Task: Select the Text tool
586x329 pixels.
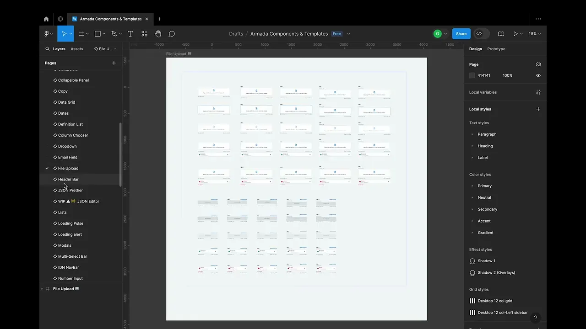Action: point(130,34)
